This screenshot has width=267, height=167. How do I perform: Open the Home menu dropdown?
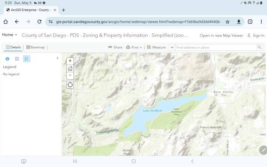click(x=9, y=35)
